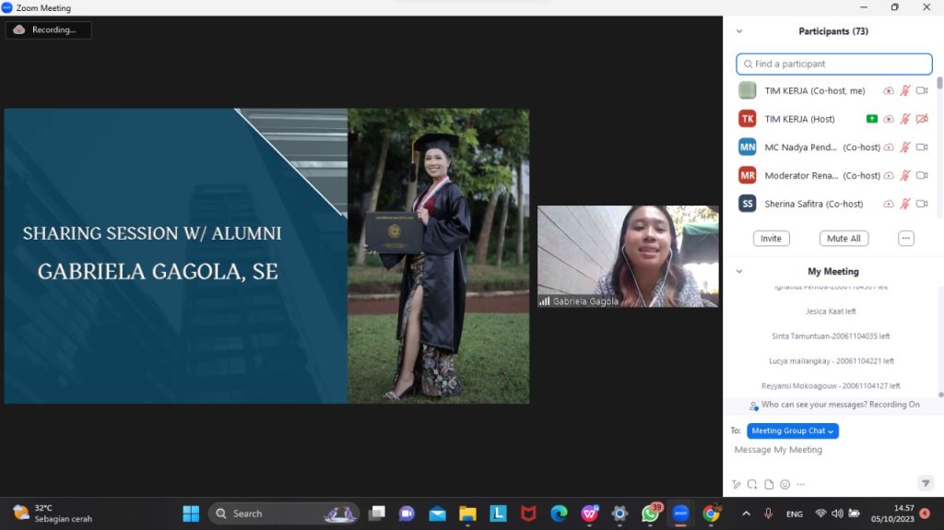Toggle video camera for Moderator Rena... participant
Screen dimensions: 944x530
(x=921, y=175)
